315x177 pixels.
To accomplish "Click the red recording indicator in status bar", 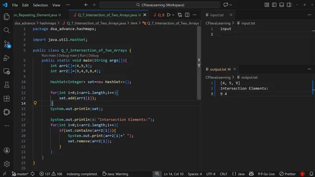I will pos(302,174).
